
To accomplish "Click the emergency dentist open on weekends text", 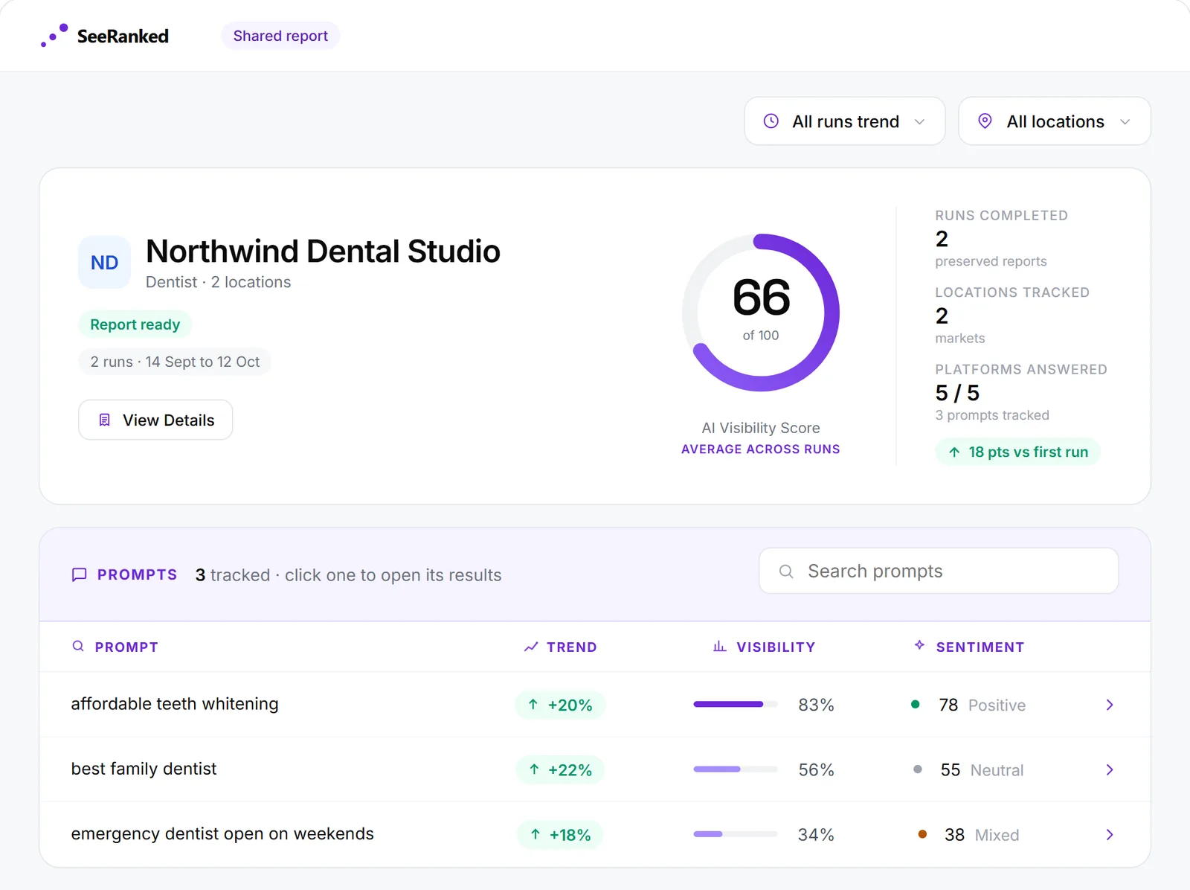I will click(222, 833).
